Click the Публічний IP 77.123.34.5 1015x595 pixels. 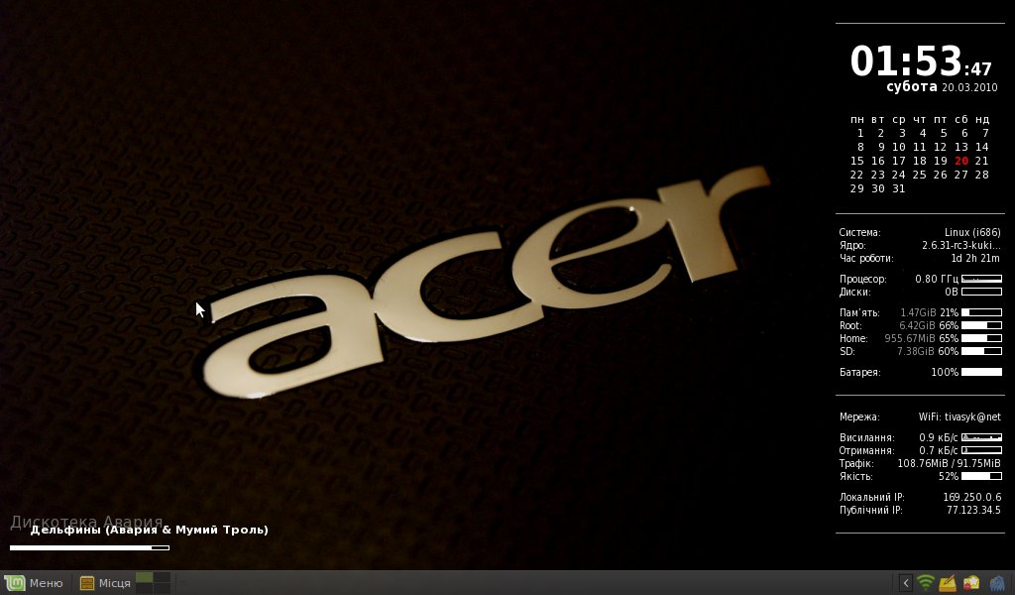click(x=973, y=510)
